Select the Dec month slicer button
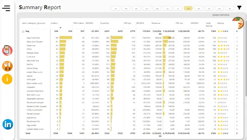The height and width of the screenshot is (140, 247). 230,8
